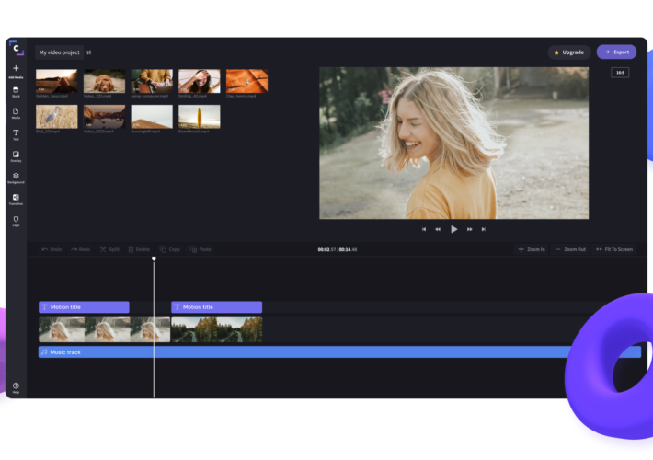Screen dimensions: 653x460
Task: Open the Overlay panel
Action: pos(16,155)
